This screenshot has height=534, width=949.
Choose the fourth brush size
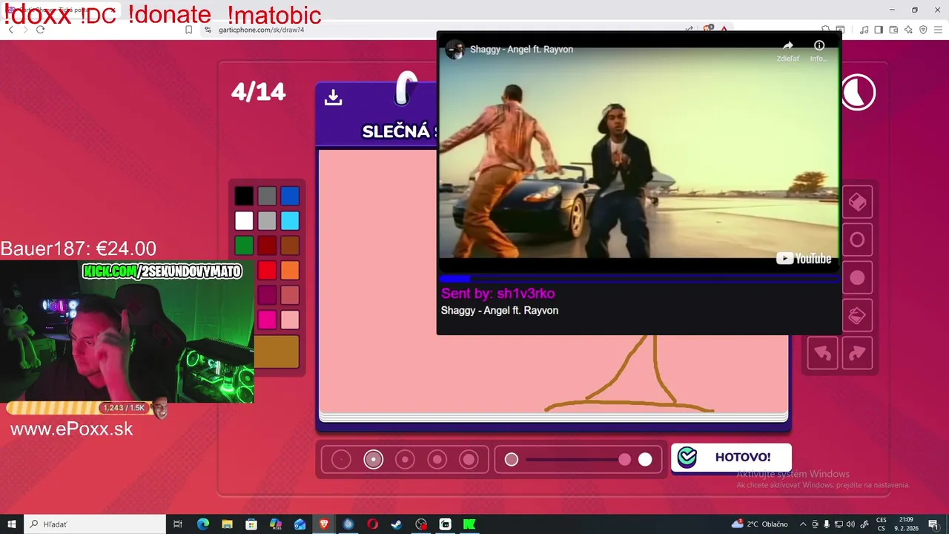tap(437, 460)
